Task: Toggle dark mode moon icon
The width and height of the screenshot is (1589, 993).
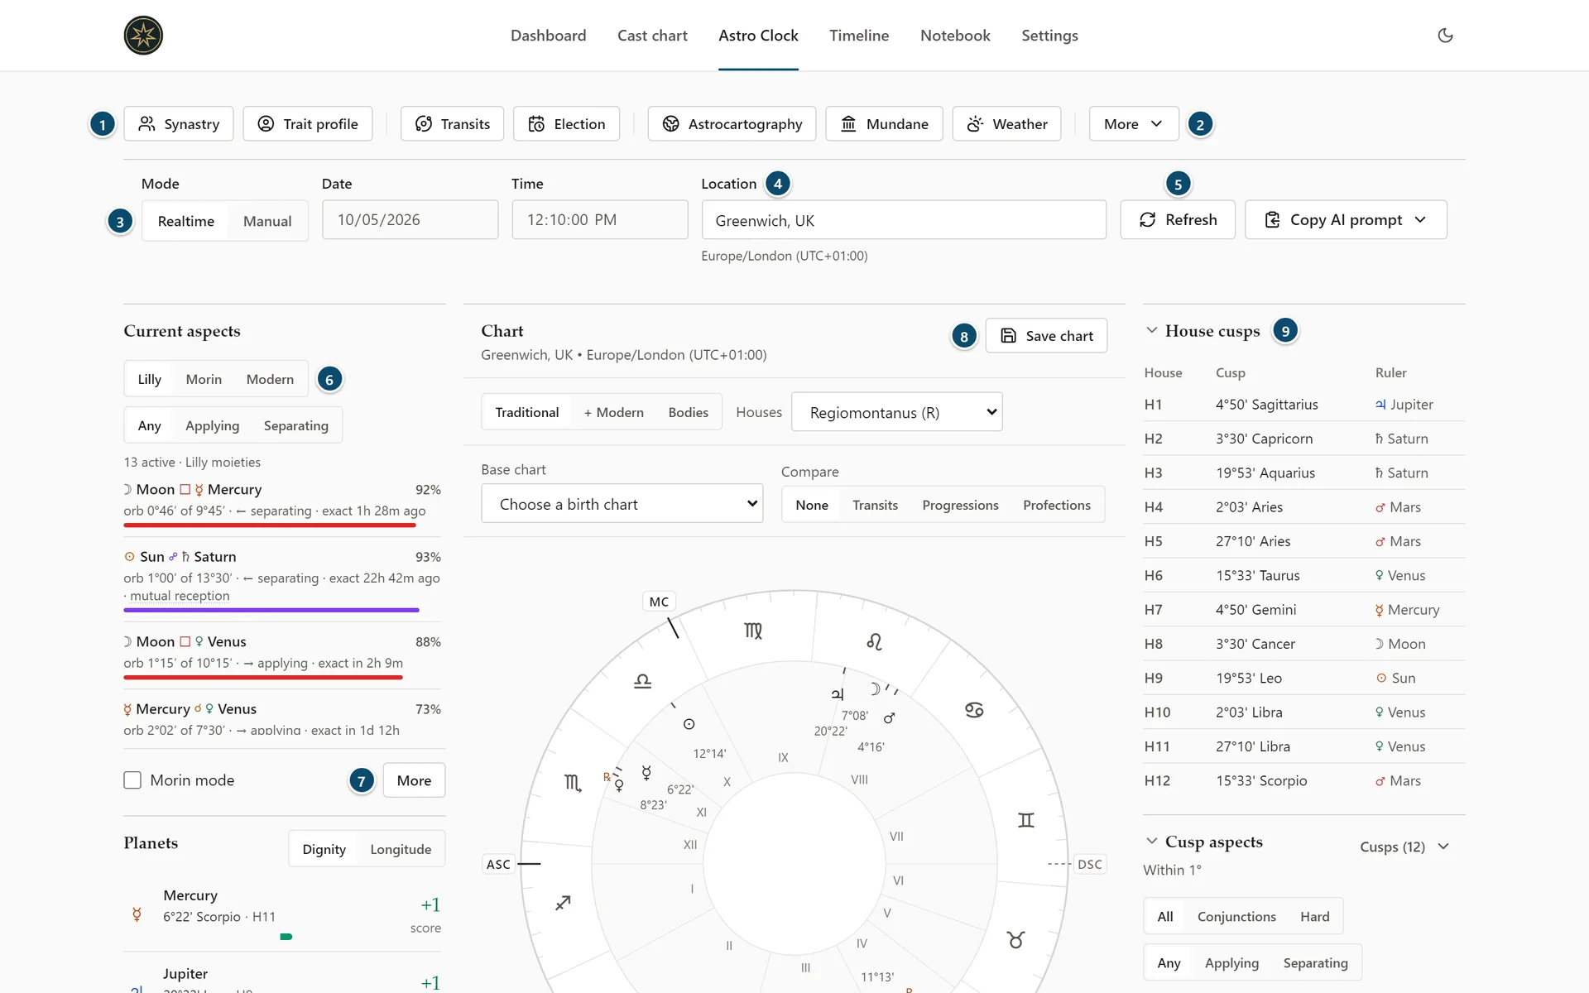Action: tap(1445, 36)
